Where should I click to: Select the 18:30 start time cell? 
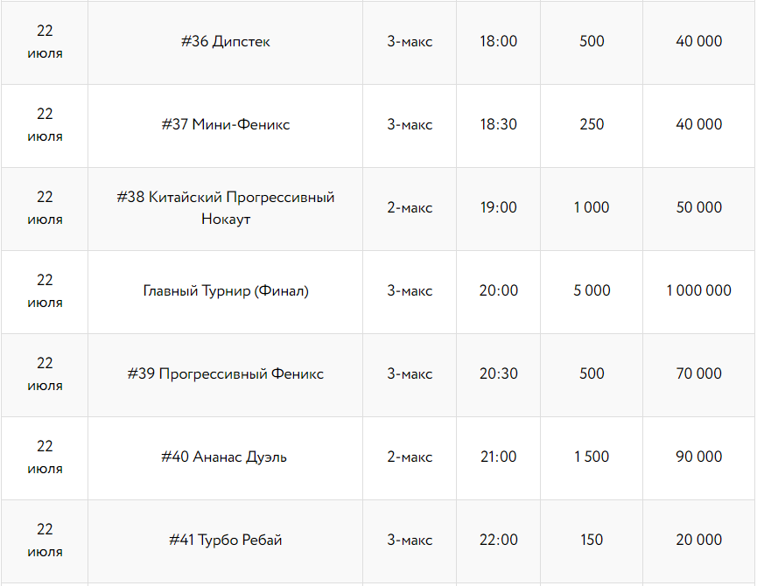pyautogui.click(x=498, y=124)
